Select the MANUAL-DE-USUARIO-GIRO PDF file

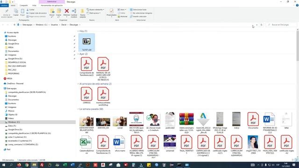(103, 69)
